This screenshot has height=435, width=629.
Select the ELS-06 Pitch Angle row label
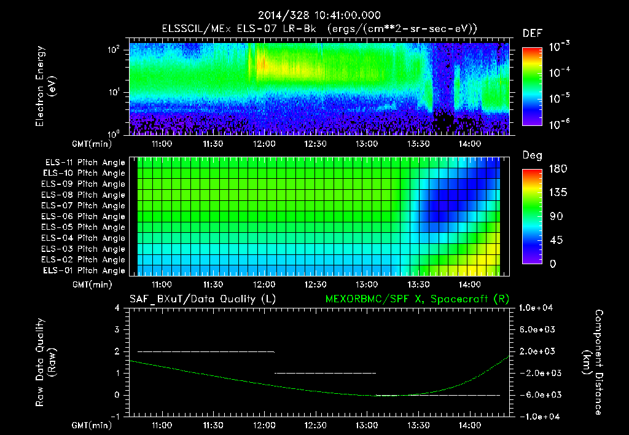tap(84, 216)
